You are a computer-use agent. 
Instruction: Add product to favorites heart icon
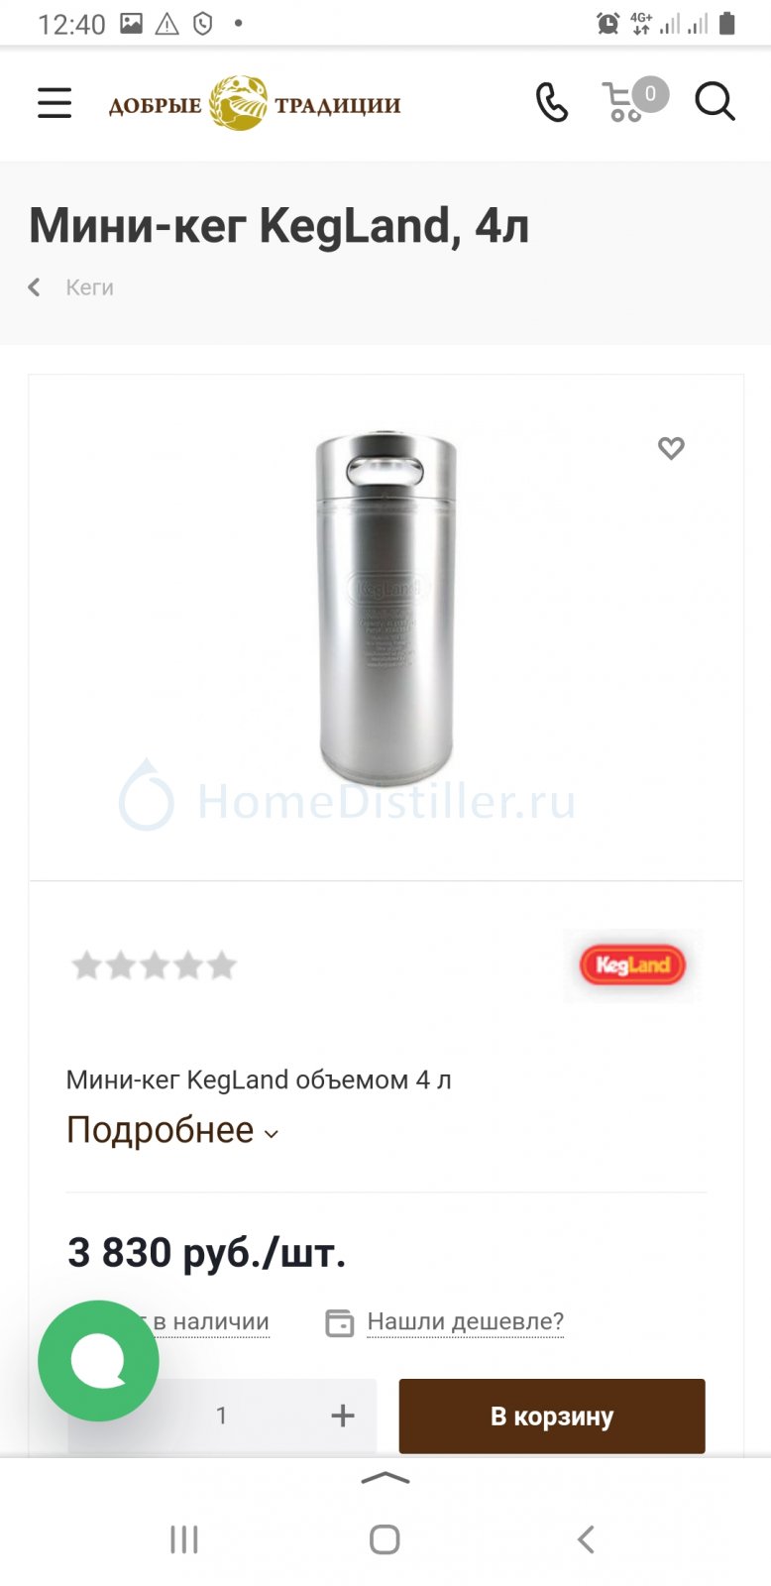tap(671, 448)
